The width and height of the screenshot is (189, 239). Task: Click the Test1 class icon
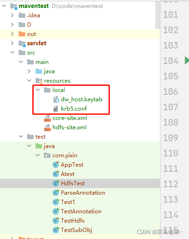click(x=56, y=202)
